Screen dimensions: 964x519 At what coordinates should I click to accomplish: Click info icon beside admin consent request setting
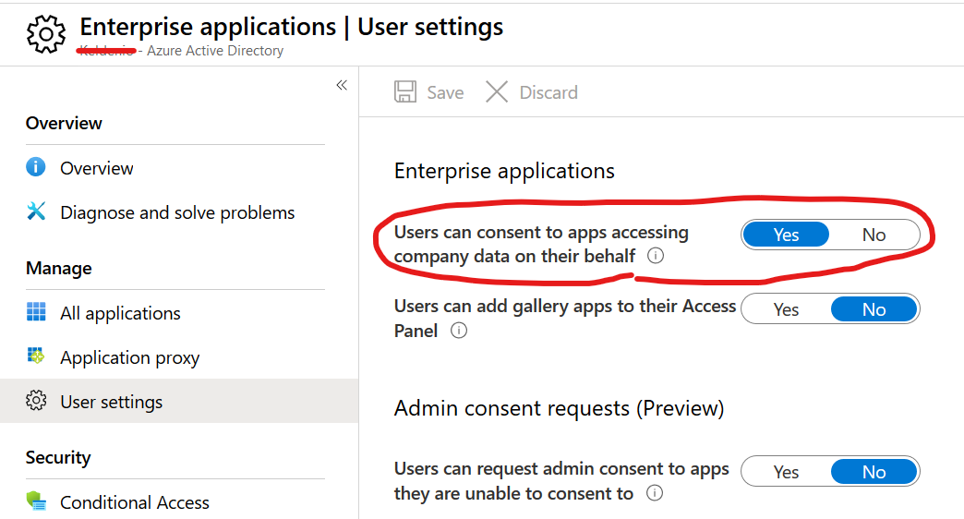[x=655, y=493]
